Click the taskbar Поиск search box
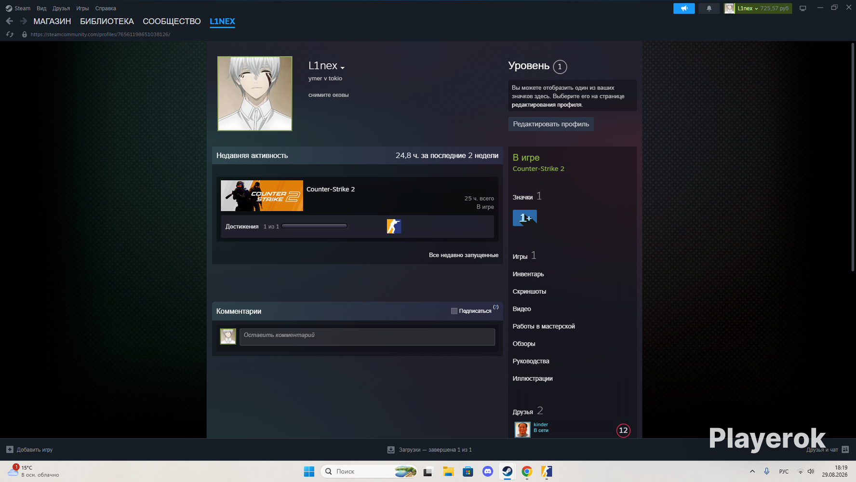The width and height of the screenshot is (856, 482). 369,471
